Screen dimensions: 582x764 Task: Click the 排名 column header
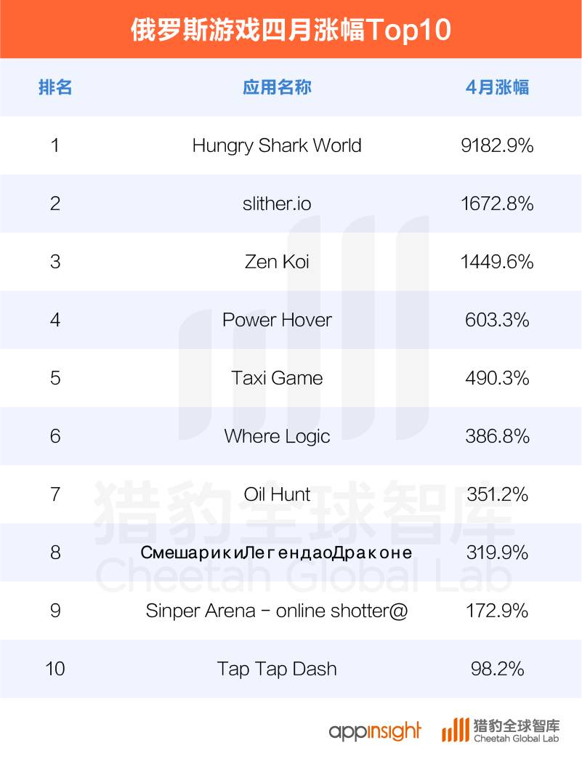pyautogui.click(x=55, y=88)
